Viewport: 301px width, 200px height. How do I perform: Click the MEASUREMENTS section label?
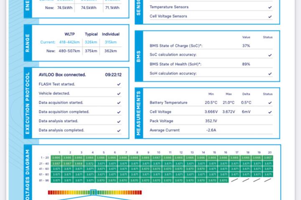tap(138, 113)
